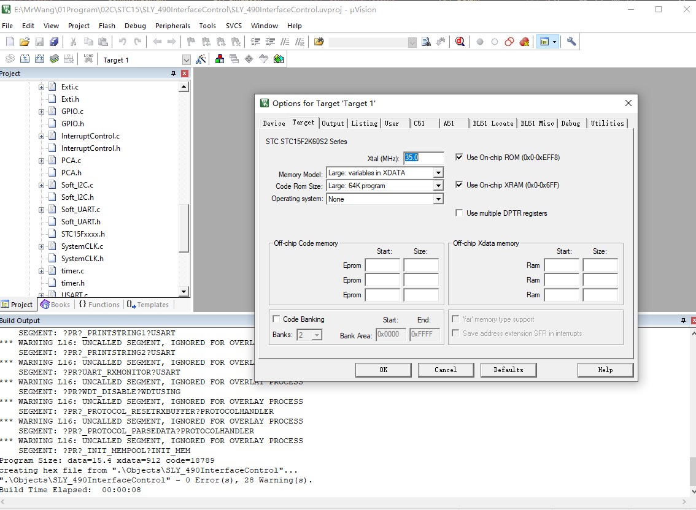
Task: Toggle Use On-chip ROM checkbox
Action: coord(459,157)
